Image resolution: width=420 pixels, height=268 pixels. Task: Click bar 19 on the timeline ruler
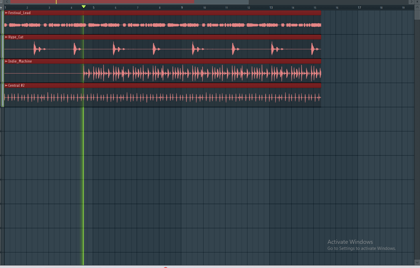coord(403,8)
